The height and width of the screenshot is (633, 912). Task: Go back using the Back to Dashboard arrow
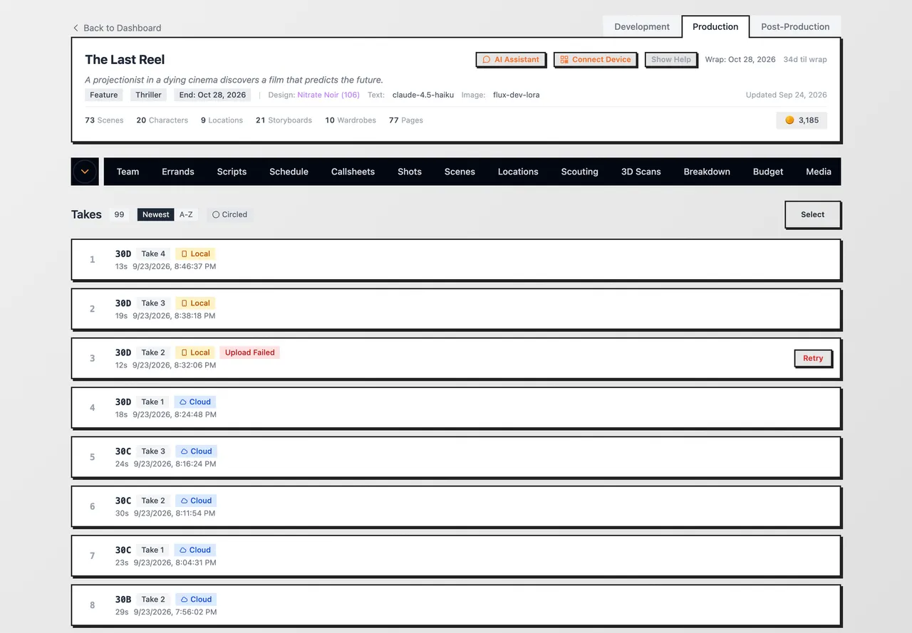pyautogui.click(x=76, y=28)
